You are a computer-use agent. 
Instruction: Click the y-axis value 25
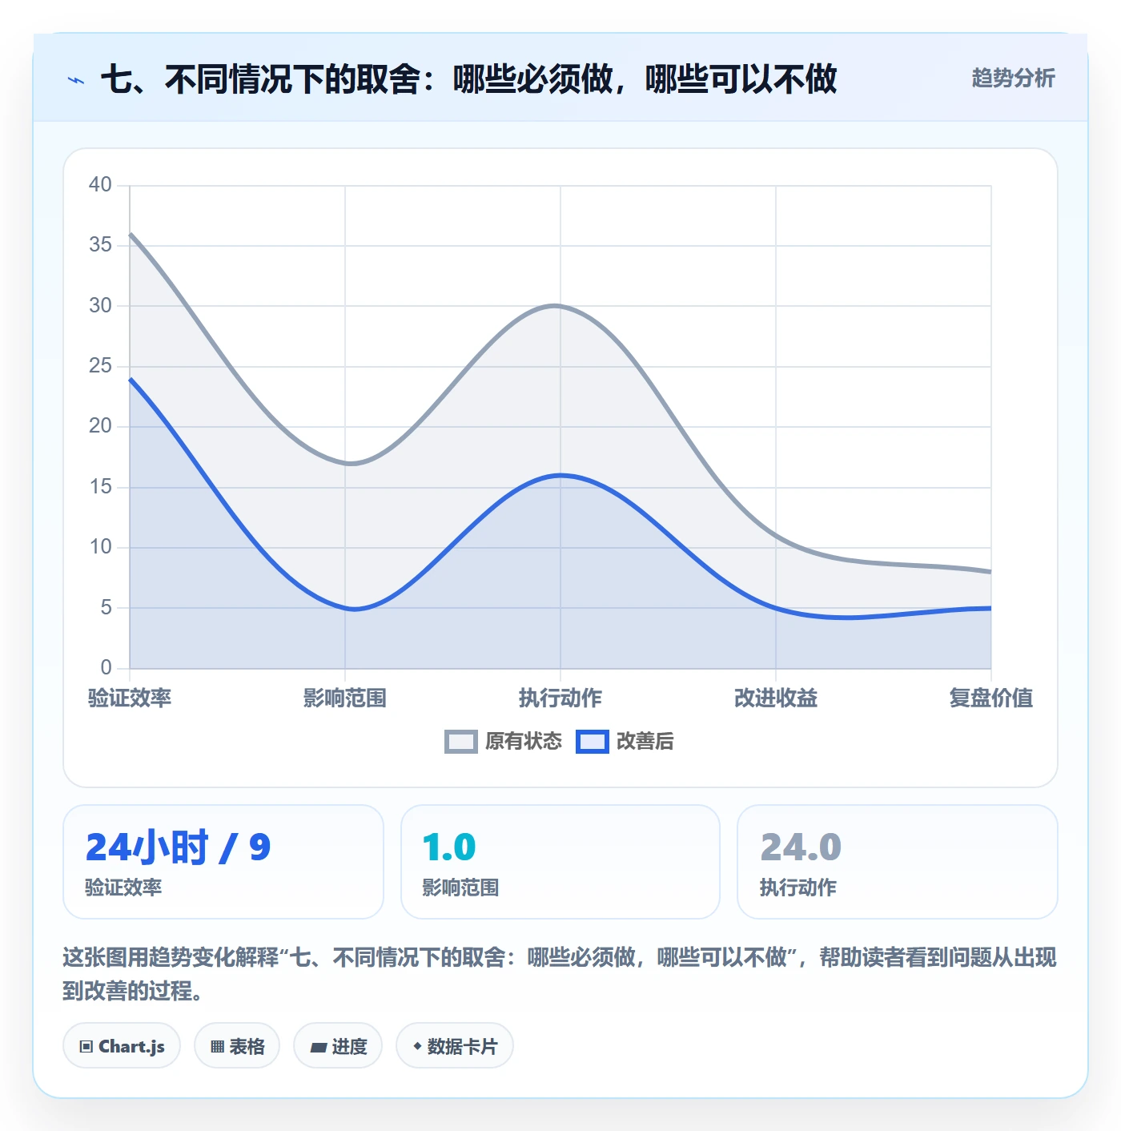coord(100,366)
